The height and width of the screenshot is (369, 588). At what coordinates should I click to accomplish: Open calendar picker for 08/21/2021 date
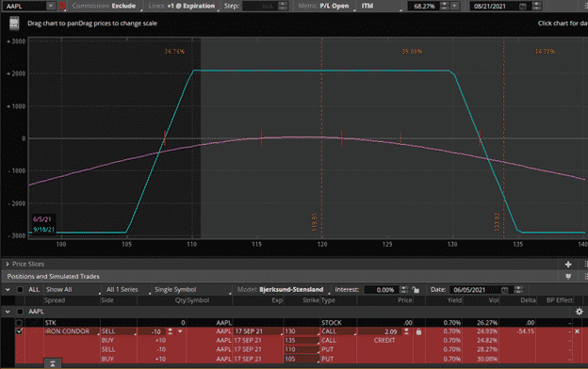point(522,6)
